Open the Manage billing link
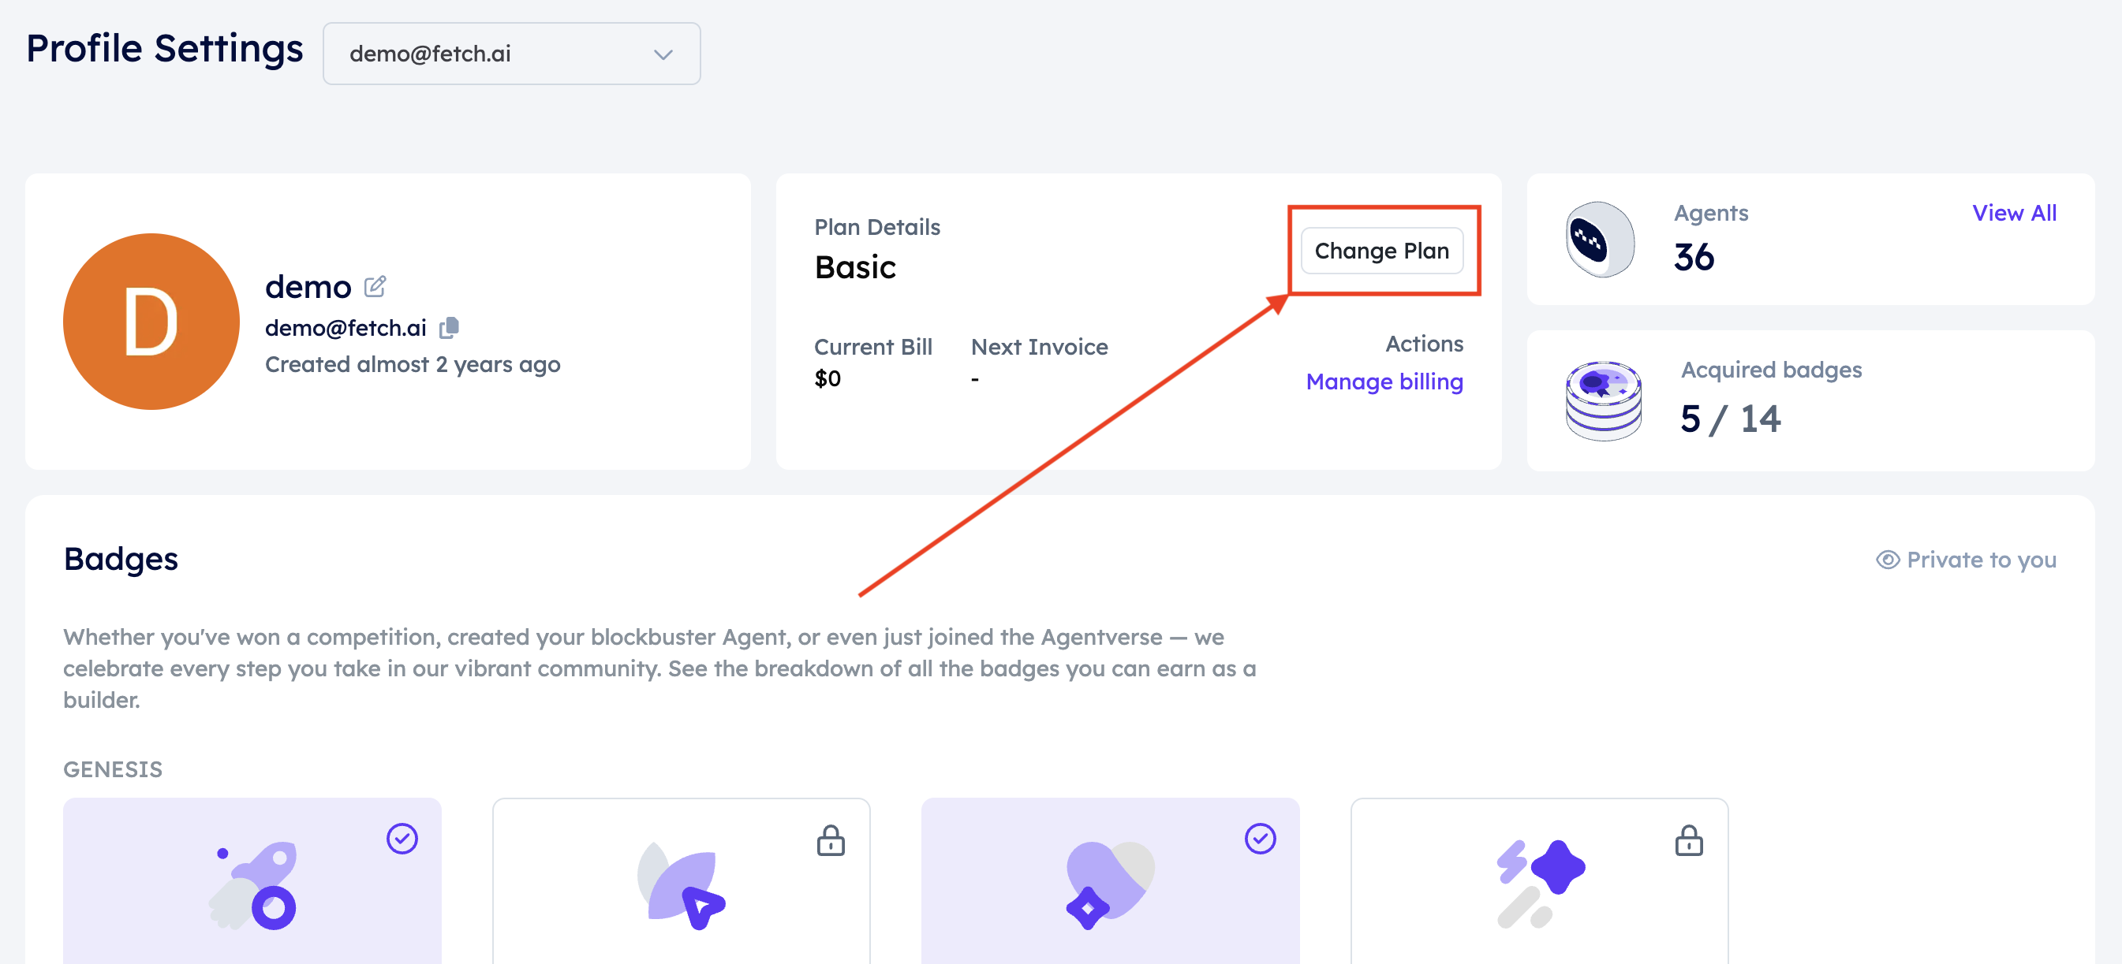Screen dimensions: 2122x964 pyautogui.click(x=1384, y=382)
